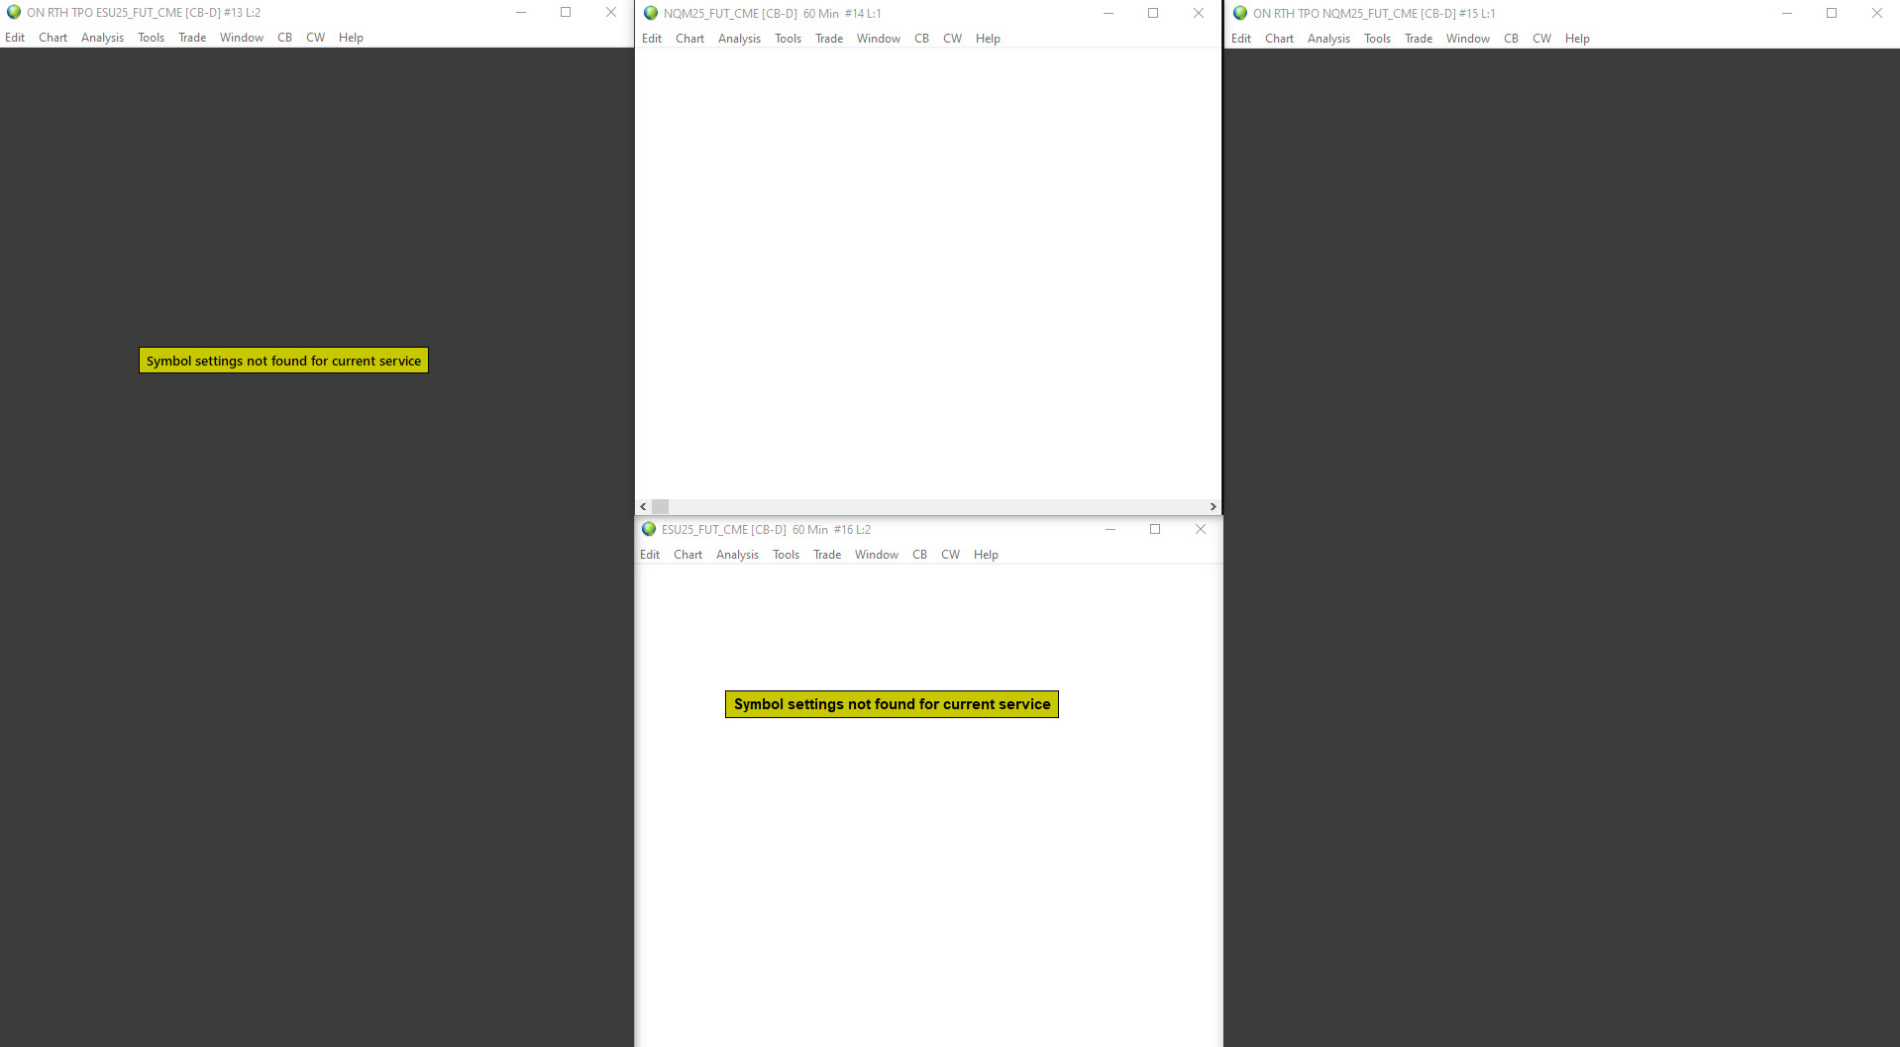
Task: Click "Symbol settings not found" message in chart #13
Action: (283, 361)
